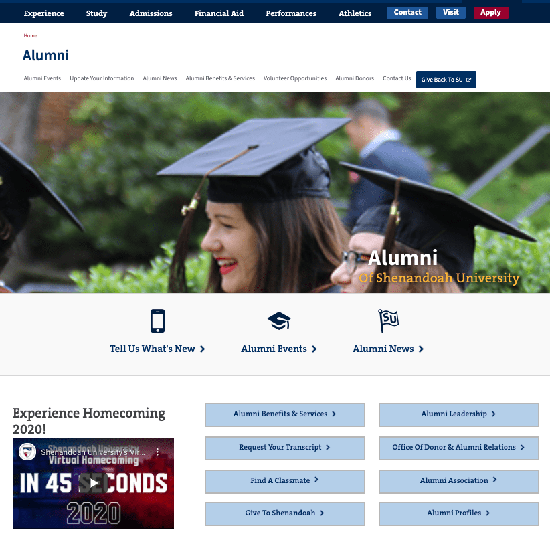The image size is (550, 550).
Task: Open the video's three-dot options menu
Action: 158,452
